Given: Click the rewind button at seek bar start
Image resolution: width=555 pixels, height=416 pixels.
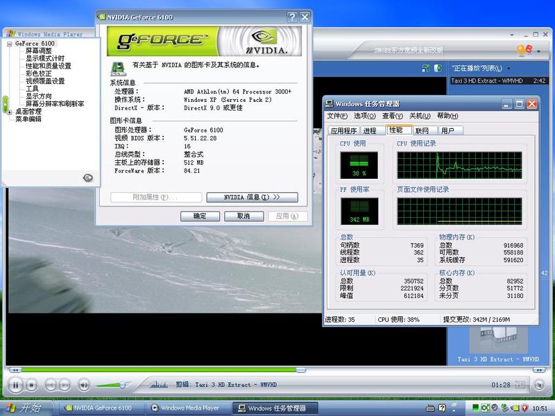Looking at the screenshot, I should 15,370.
